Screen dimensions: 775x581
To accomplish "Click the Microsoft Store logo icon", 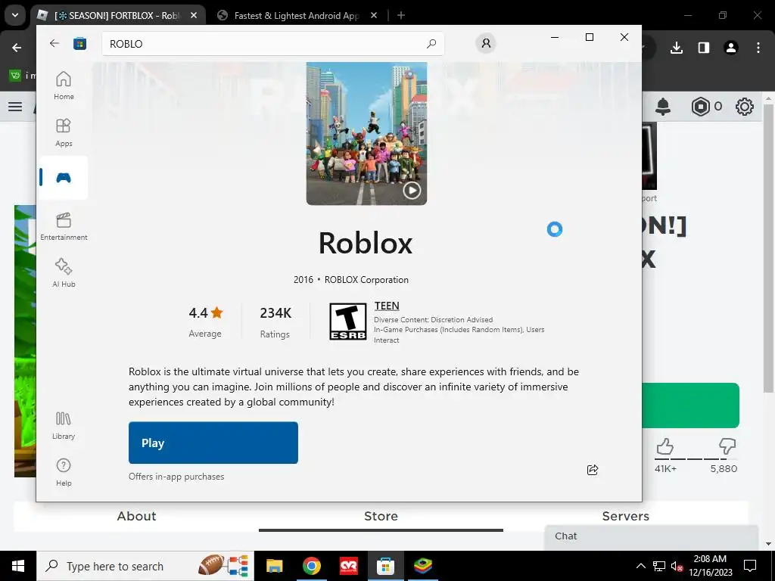I will point(79,43).
